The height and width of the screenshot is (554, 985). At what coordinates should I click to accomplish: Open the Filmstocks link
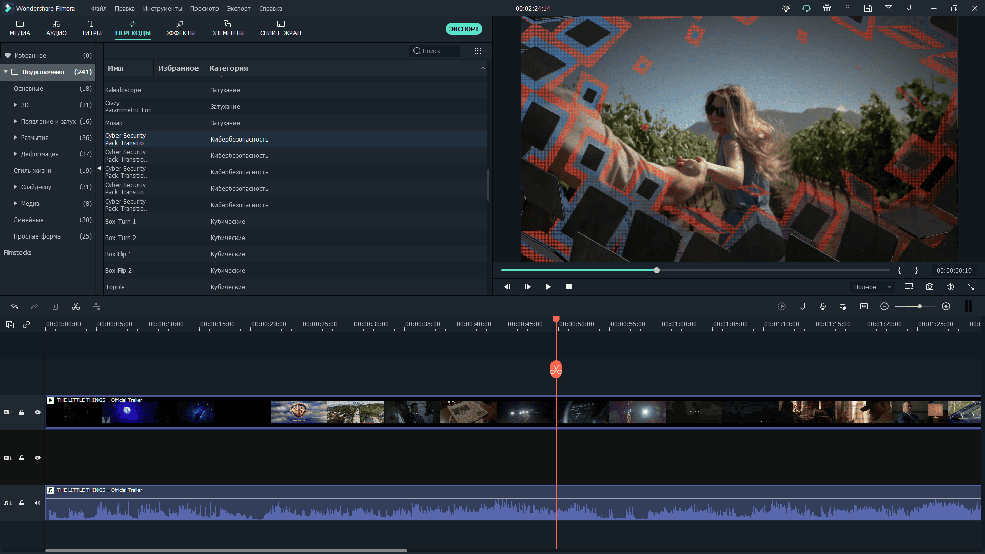17,252
